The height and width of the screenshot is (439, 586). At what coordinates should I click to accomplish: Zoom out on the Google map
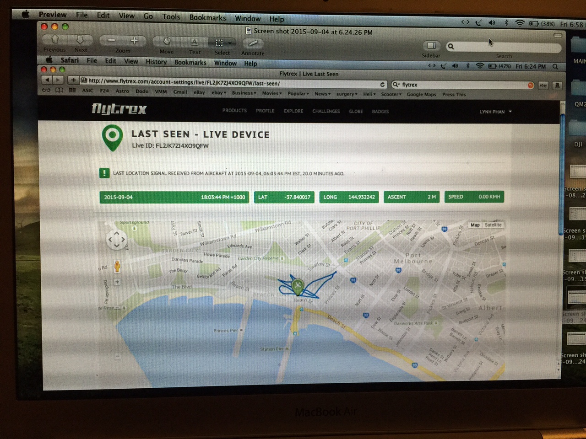point(118,356)
